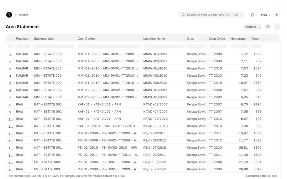The width and height of the screenshot is (287, 179).
Task: Click the user avatar H
Action: 277,15
